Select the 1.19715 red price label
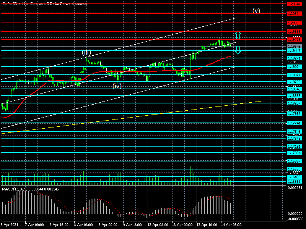This screenshot has height=229, width=306. 294,40
